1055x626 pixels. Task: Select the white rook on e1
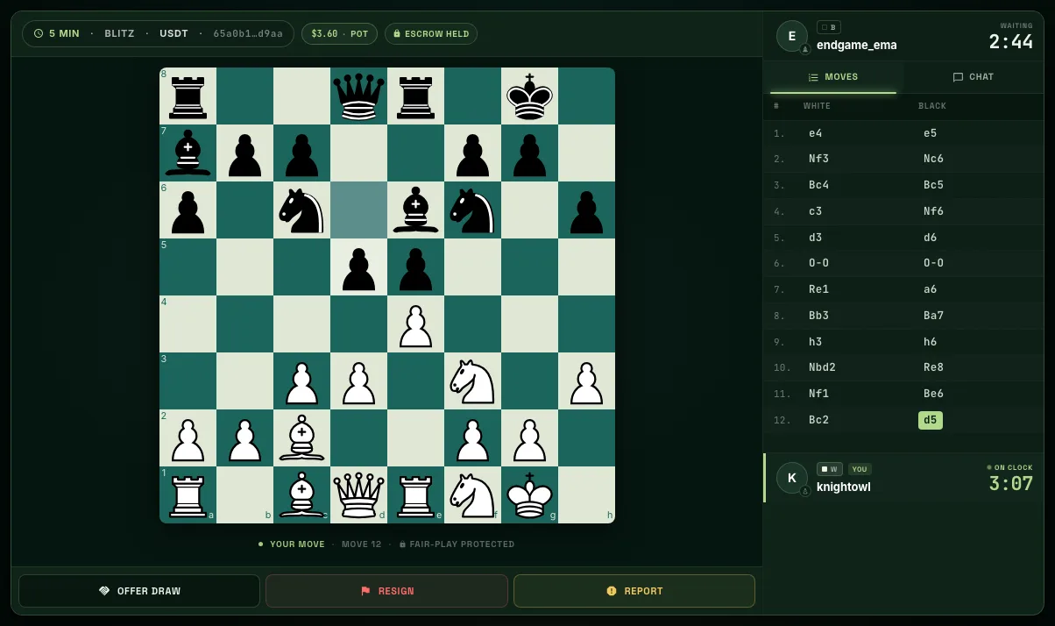415,495
